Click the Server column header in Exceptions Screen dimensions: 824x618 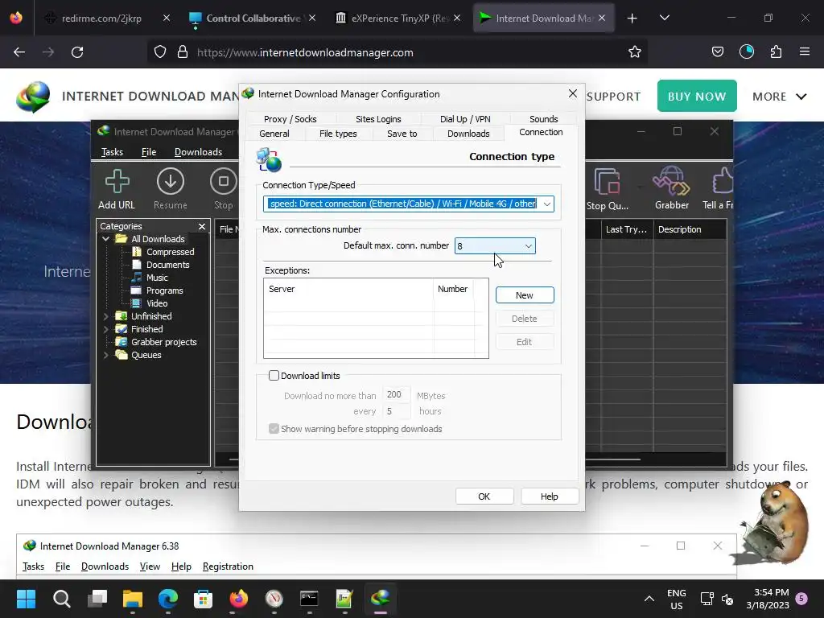pyautogui.click(x=348, y=289)
